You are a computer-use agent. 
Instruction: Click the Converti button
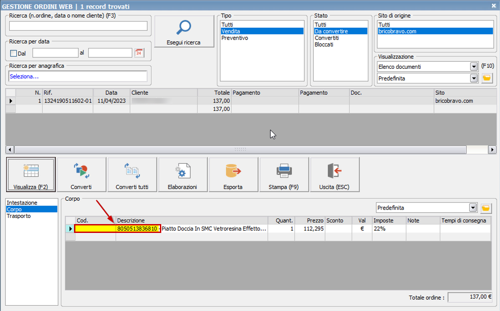pyautogui.click(x=81, y=174)
